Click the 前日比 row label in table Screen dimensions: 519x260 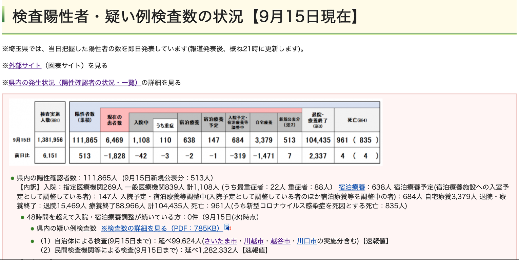coord(22,155)
